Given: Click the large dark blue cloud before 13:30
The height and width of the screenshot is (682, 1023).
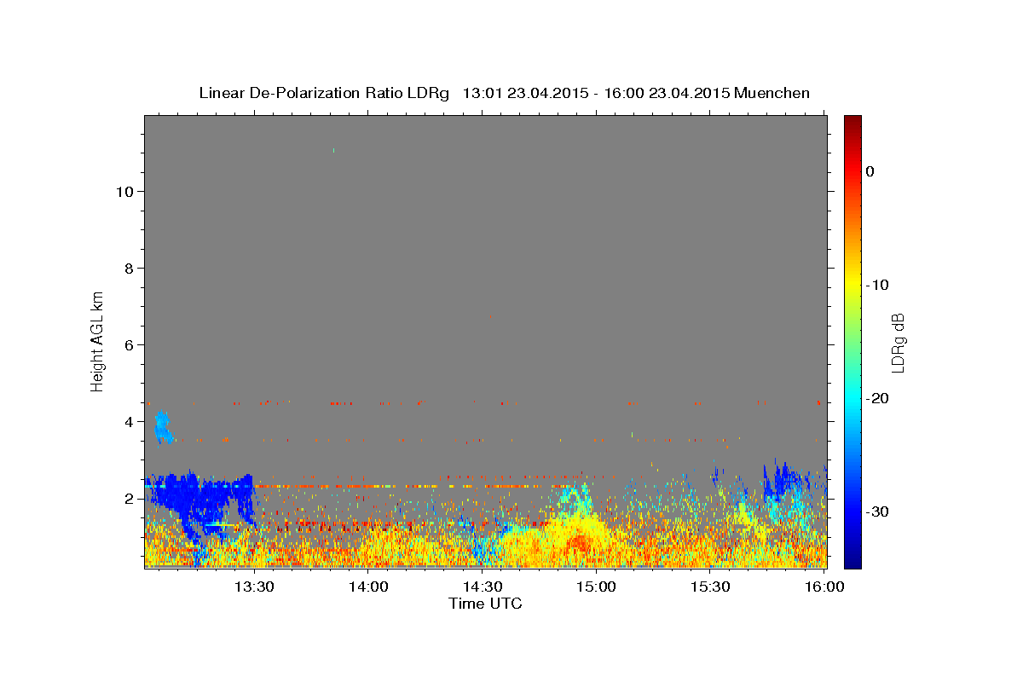Looking at the screenshot, I should [x=201, y=503].
